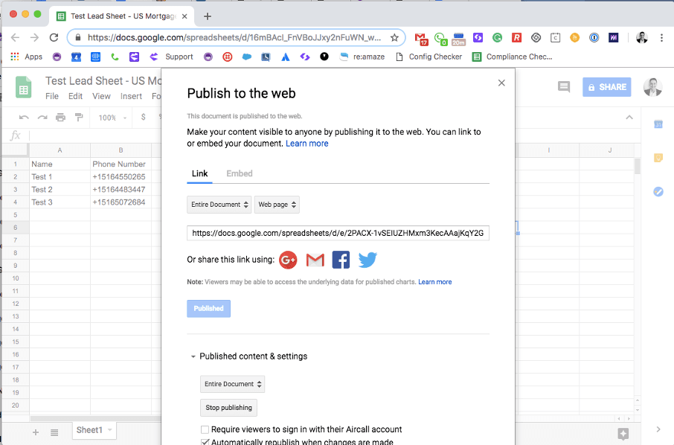674x445 pixels.
Task: Share link via Facebook icon
Action: (341, 260)
